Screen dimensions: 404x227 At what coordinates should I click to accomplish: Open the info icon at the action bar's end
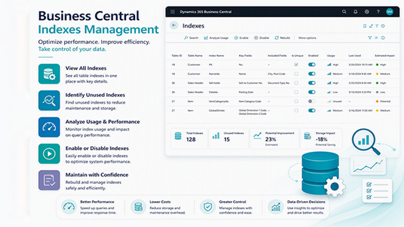[x=383, y=38]
